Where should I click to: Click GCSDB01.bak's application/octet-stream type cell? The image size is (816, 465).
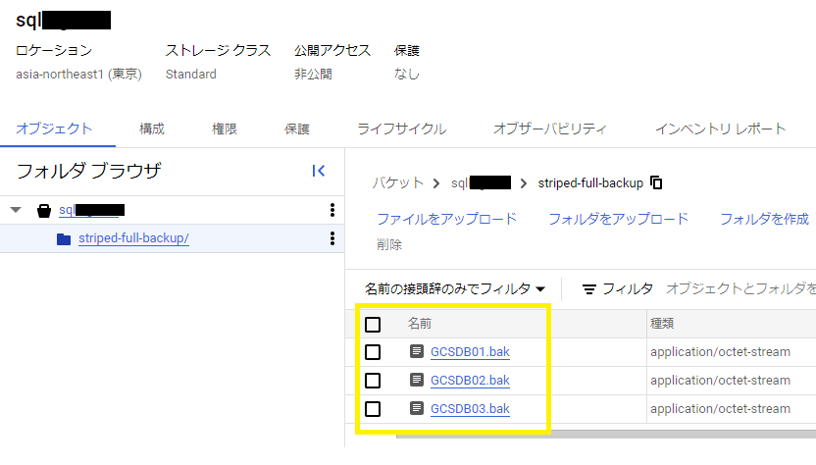click(x=720, y=352)
